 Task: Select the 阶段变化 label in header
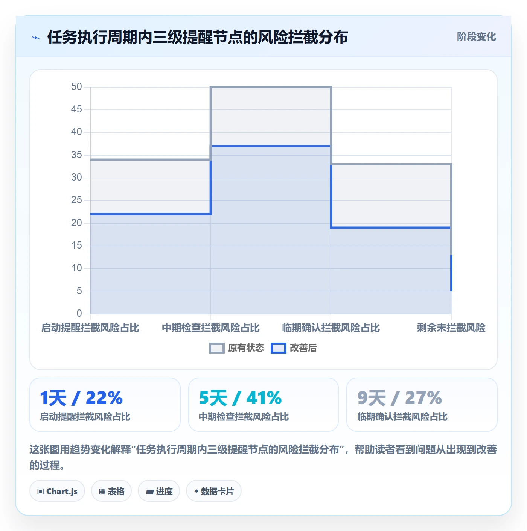476,37
